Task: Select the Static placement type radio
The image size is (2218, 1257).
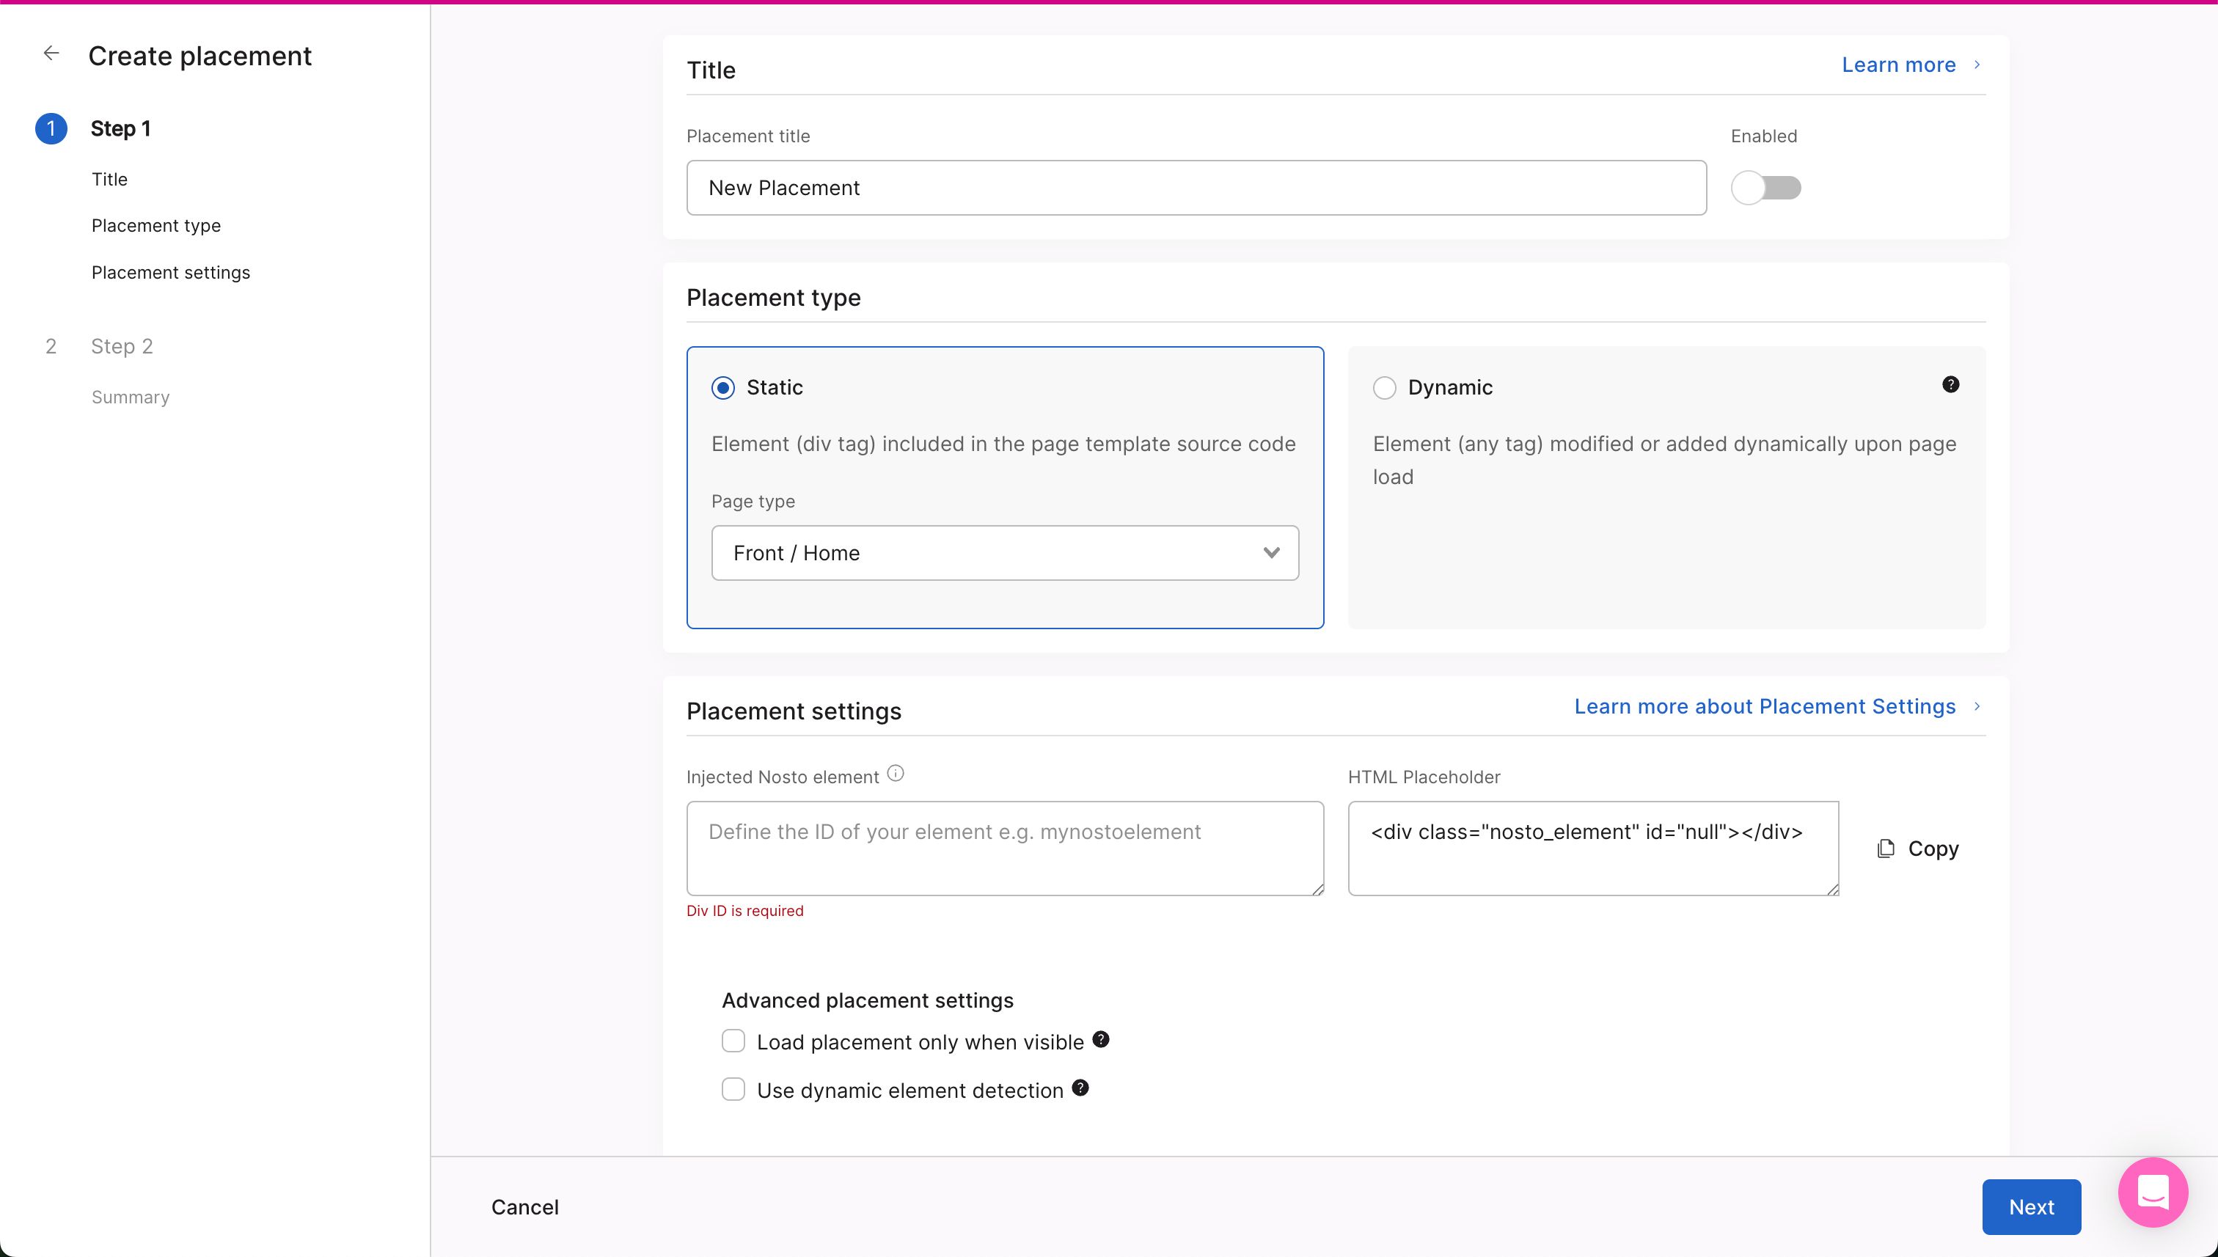Action: 722,388
